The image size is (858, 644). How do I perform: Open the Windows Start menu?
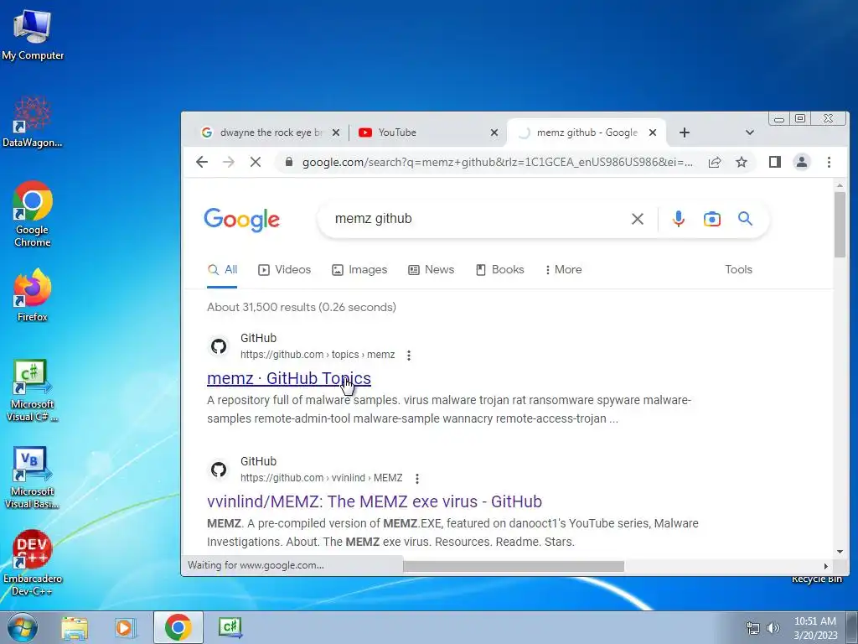pyautogui.click(x=23, y=627)
